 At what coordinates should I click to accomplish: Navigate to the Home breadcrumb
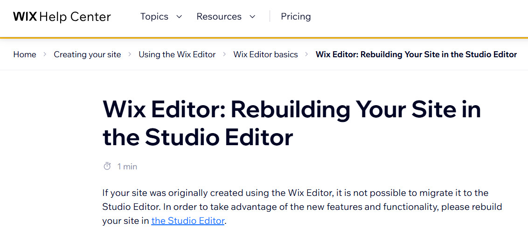point(25,54)
